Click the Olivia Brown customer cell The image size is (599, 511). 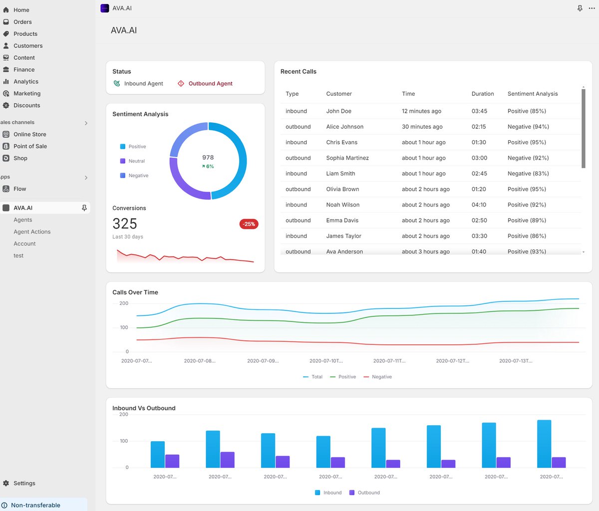pos(343,190)
